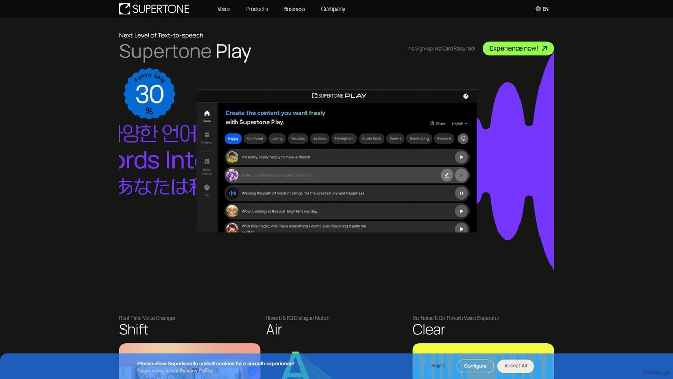Select the Youtube style chip
Screen dimensions: 673x379
[x=298, y=138]
